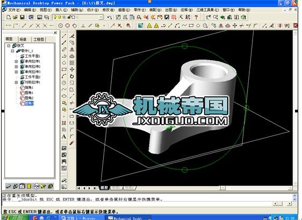Click the Array tool in modify toolbar
Image resolution: width=302 pixels, height=220 pixels.
(x=72, y=63)
